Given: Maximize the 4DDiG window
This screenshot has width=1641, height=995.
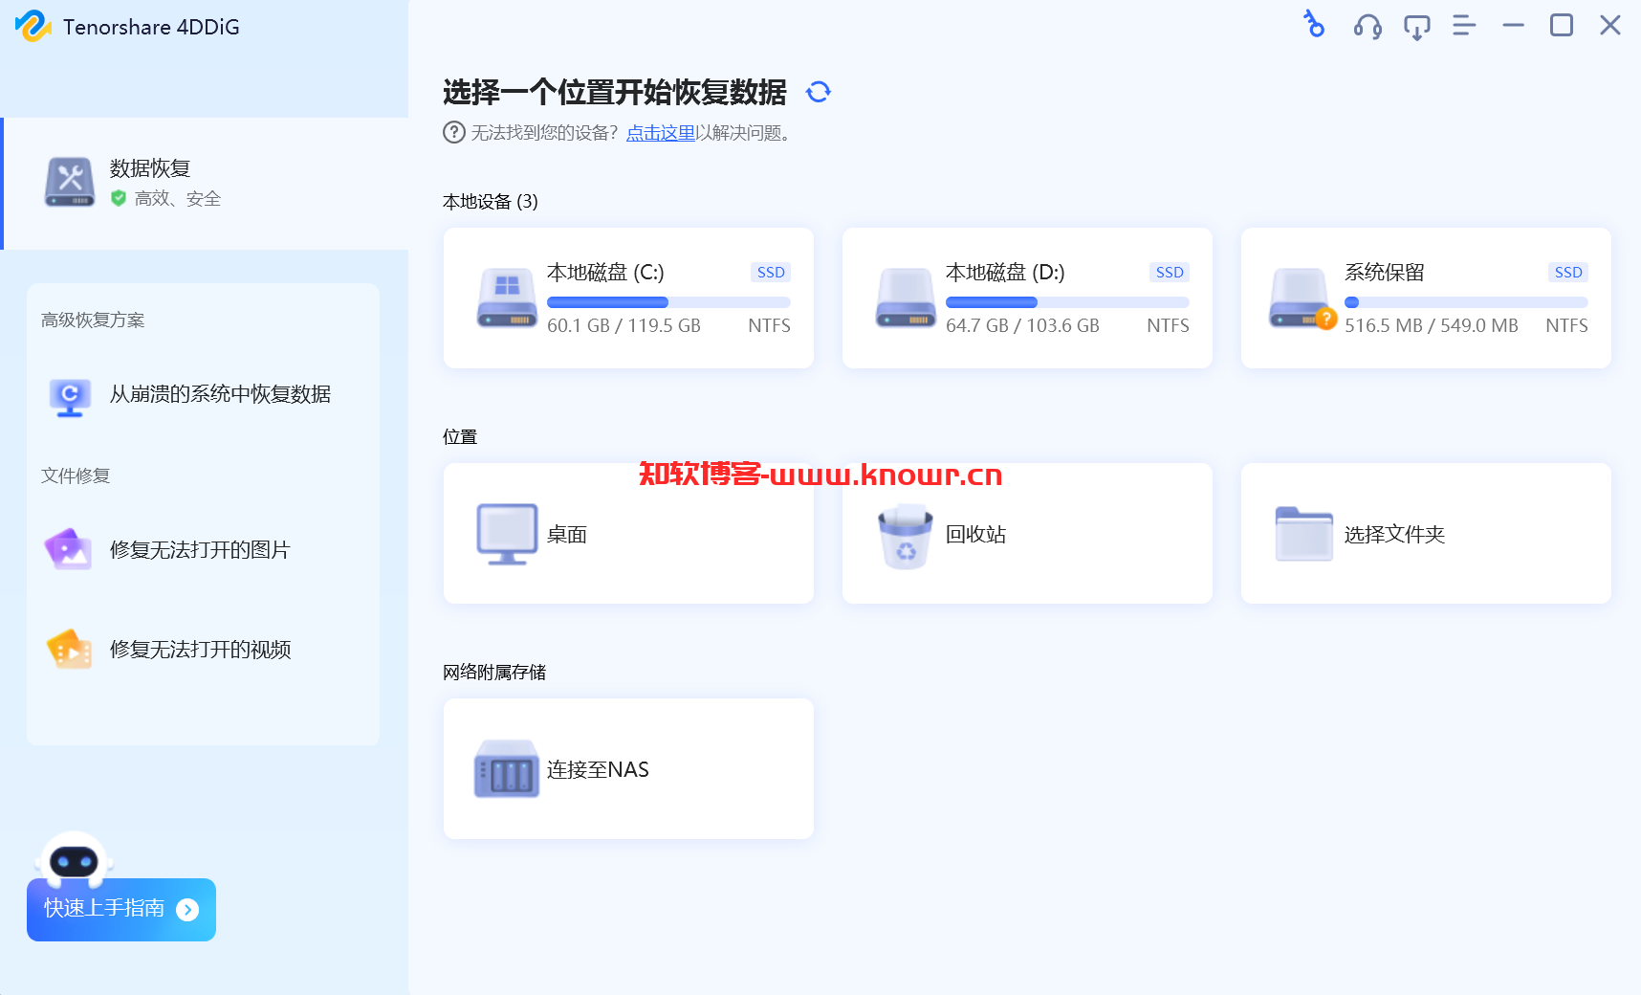Looking at the screenshot, I should pyautogui.click(x=1562, y=26).
